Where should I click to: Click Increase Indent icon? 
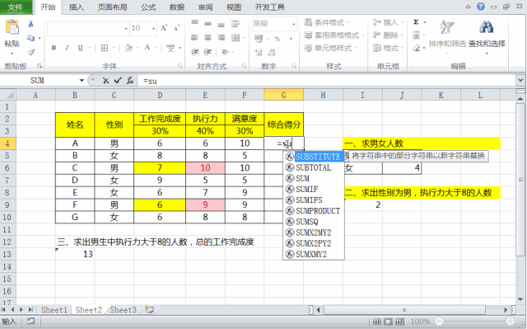click(208, 52)
